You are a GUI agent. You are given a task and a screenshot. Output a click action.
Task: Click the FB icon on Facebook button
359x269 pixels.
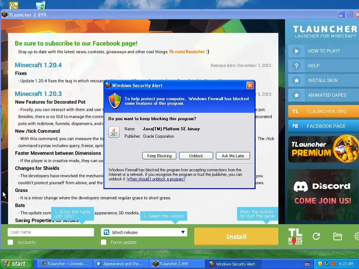(295, 126)
